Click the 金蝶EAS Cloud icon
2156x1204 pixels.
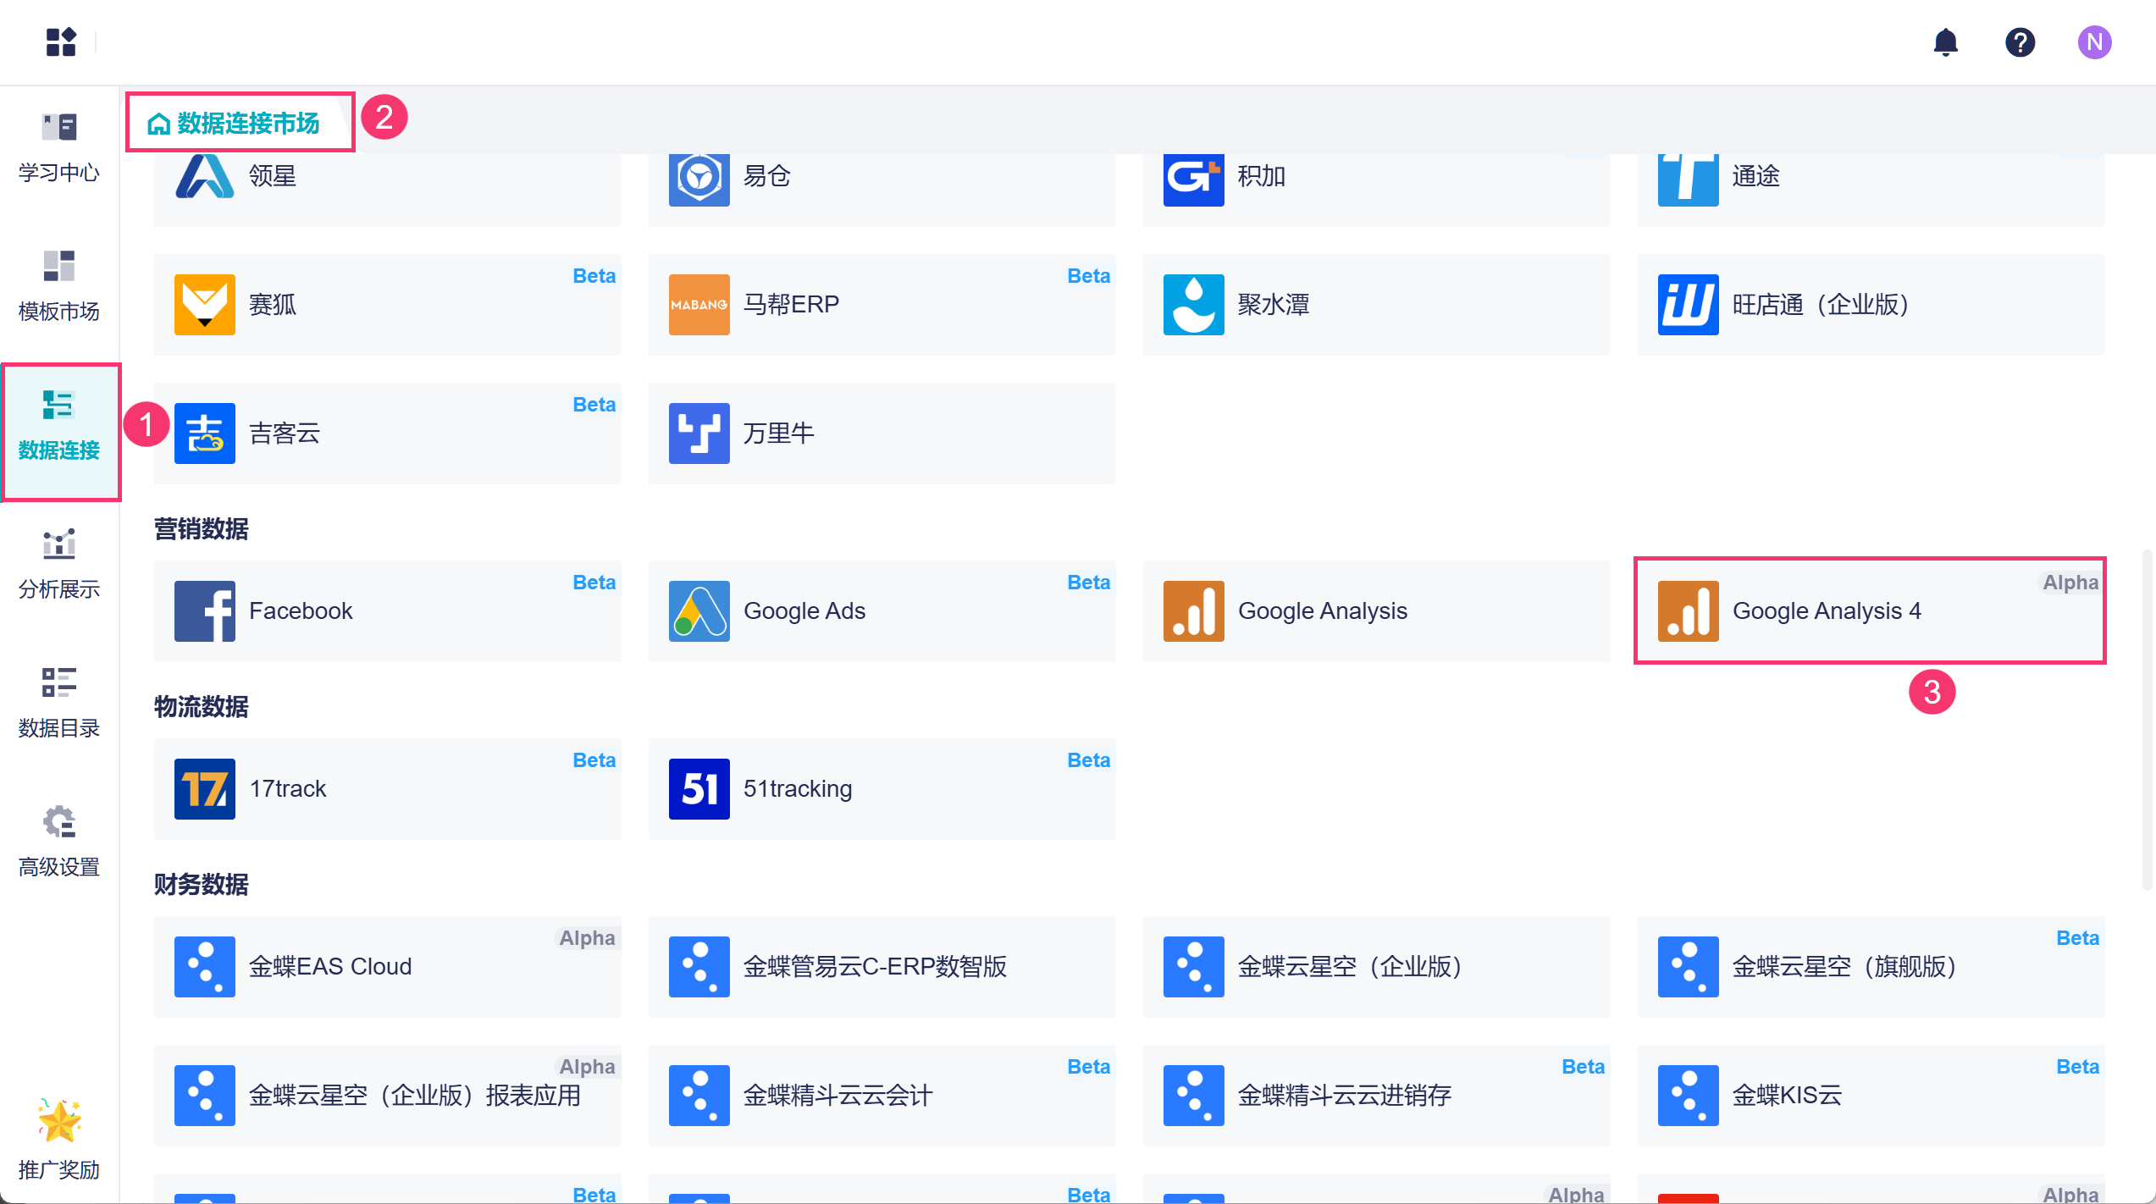click(x=205, y=967)
